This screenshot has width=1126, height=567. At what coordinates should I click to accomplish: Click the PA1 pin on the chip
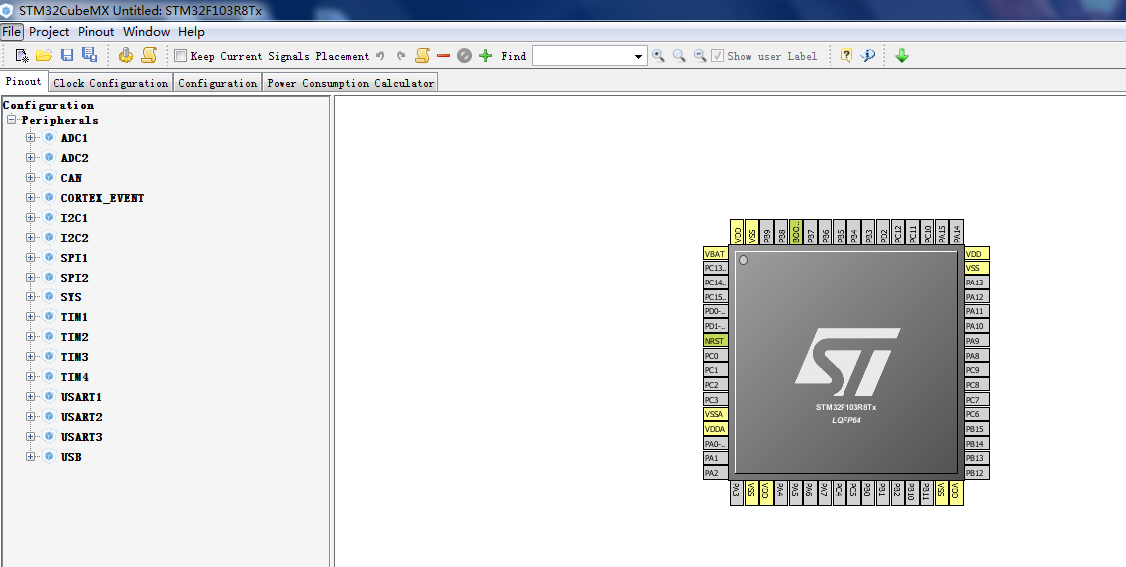point(716,458)
